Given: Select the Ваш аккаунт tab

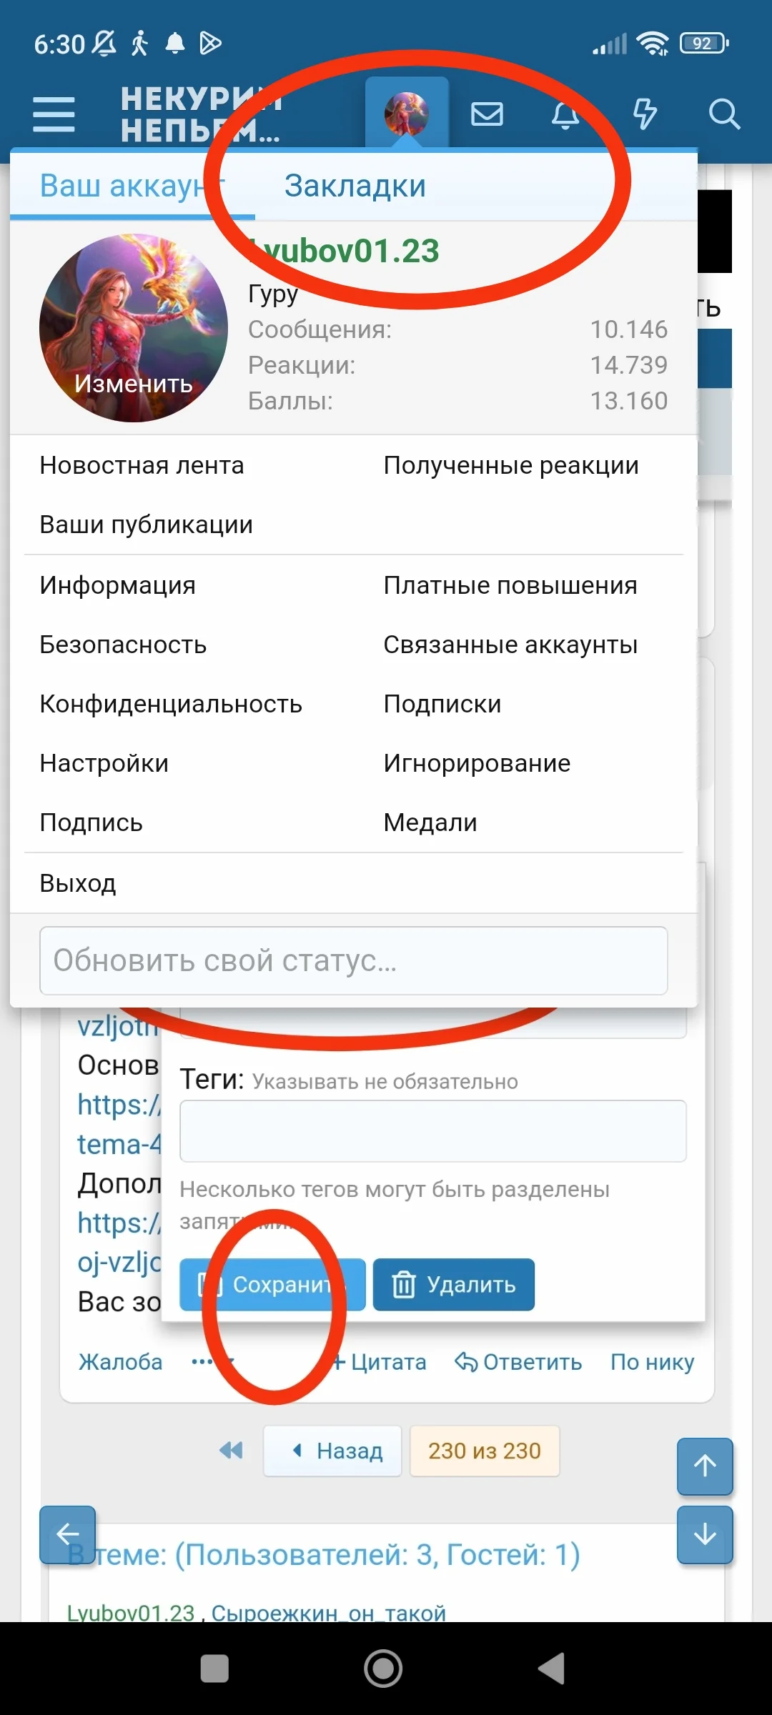Looking at the screenshot, I should pos(132,186).
